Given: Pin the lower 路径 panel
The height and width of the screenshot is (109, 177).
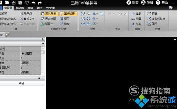Looking at the screenshot, I should [39, 78].
